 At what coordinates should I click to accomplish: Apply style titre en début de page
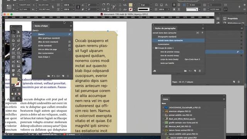point(52,49)
